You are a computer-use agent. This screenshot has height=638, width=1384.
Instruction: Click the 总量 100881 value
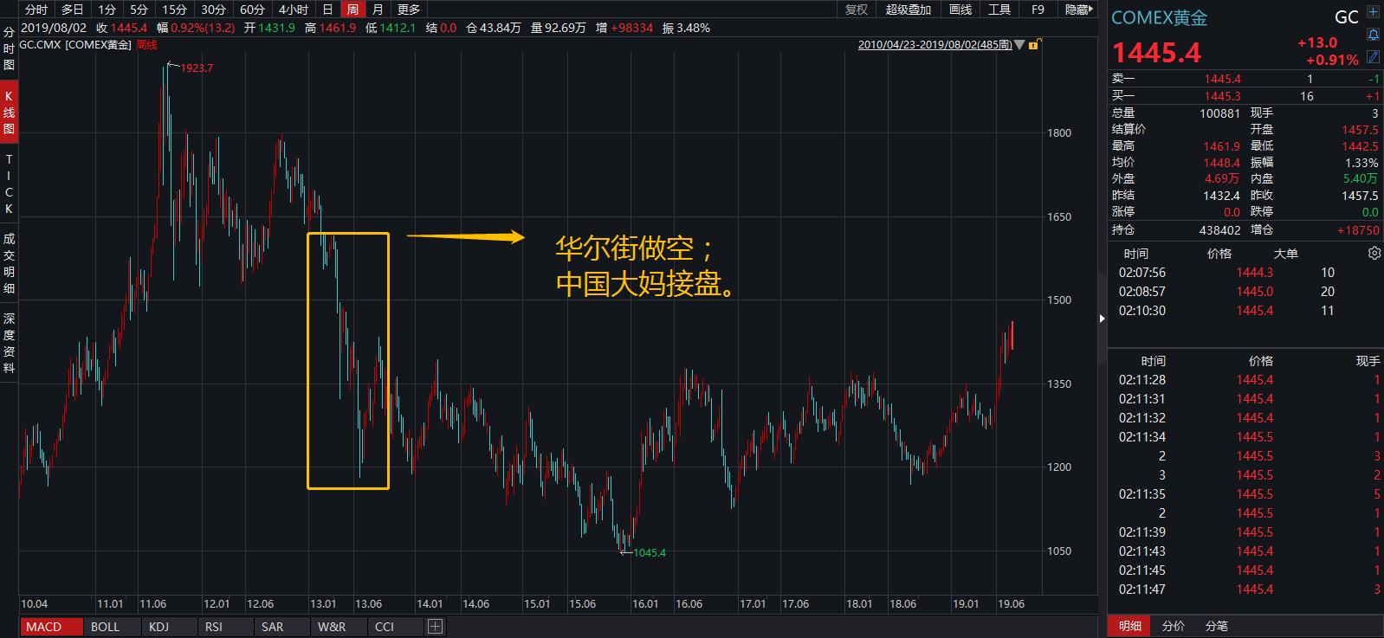click(1220, 113)
